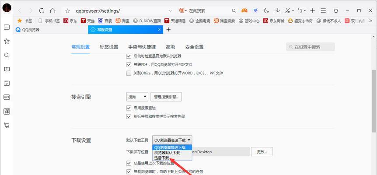Open the LIVE sidebar icon
This screenshot has height=175, width=377.
point(7,97)
